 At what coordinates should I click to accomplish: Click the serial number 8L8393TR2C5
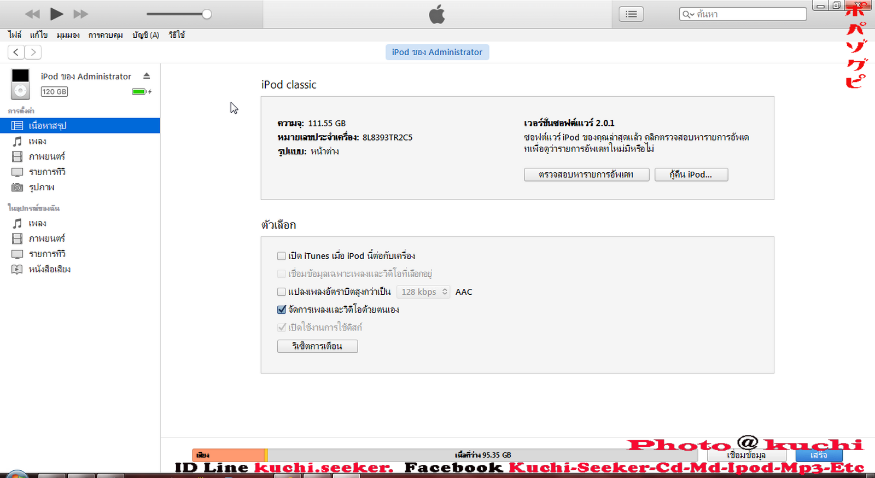388,137
